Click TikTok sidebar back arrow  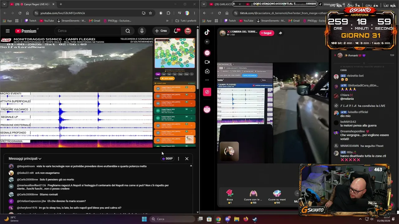(207, 42)
